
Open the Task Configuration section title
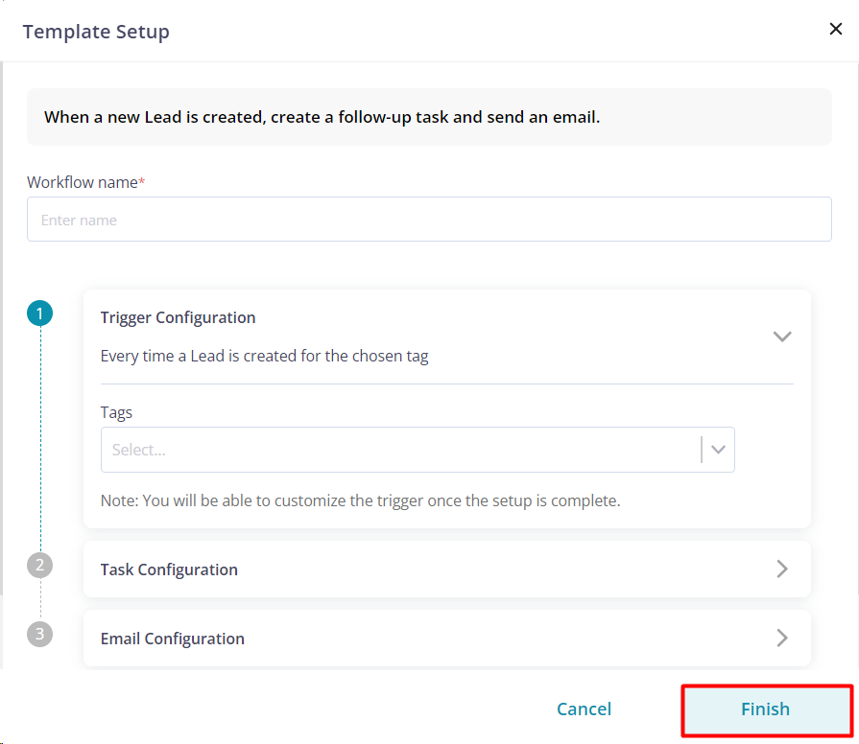(169, 570)
